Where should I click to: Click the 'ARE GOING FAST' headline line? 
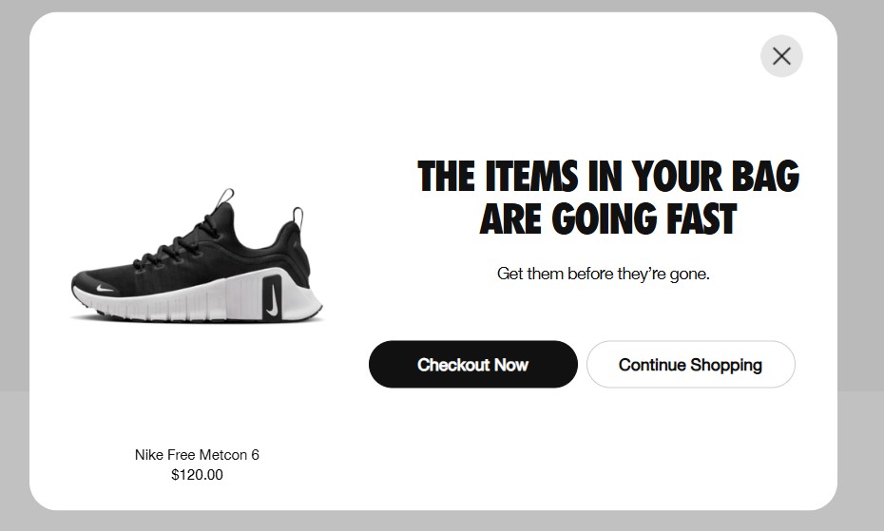608,219
